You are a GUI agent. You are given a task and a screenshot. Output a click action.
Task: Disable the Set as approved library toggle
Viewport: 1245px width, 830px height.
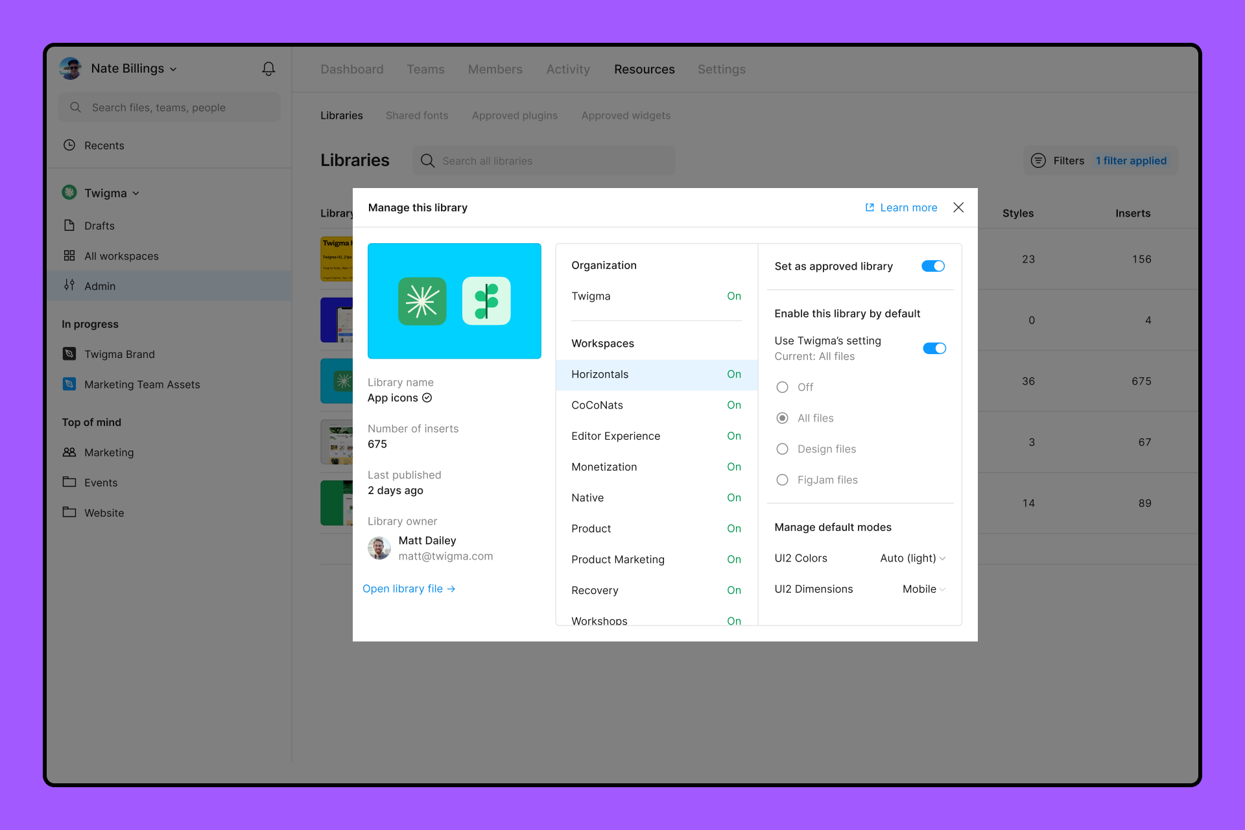click(x=933, y=266)
